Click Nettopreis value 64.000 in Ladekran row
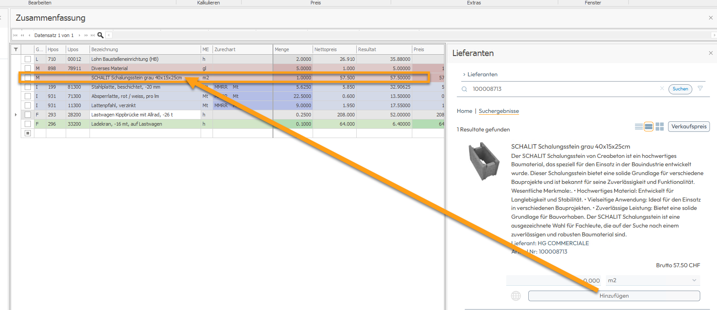The height and width of the screenshot is (310, 717). point(334,124)
